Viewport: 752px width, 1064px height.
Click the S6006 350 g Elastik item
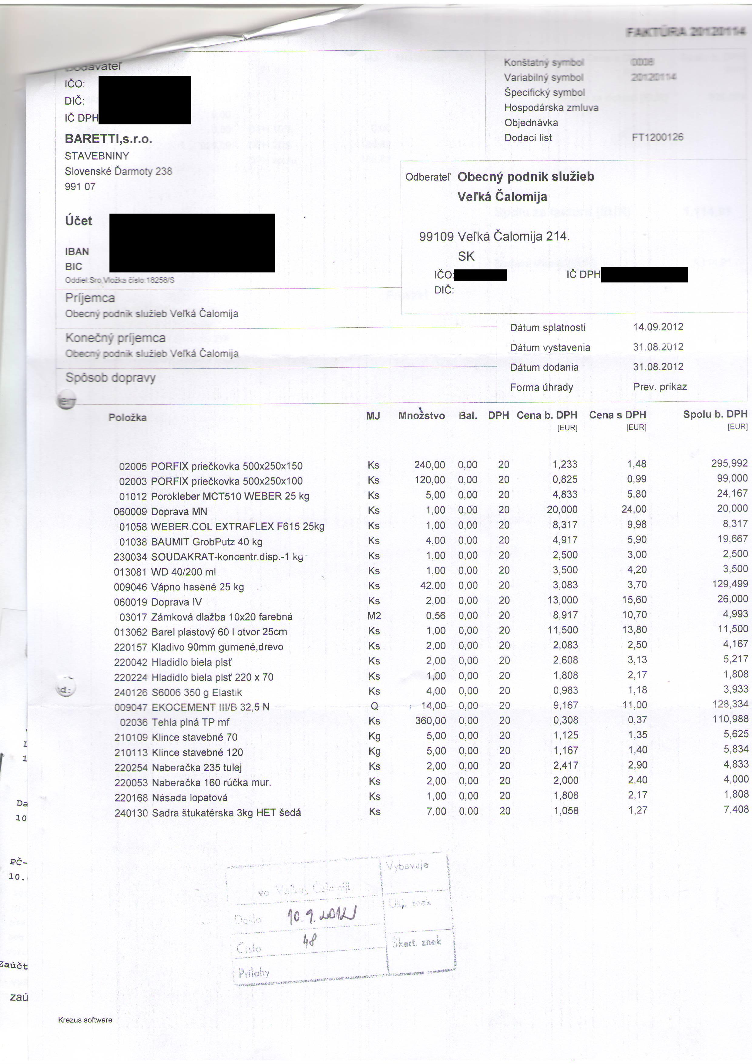(x=178, y=692)
